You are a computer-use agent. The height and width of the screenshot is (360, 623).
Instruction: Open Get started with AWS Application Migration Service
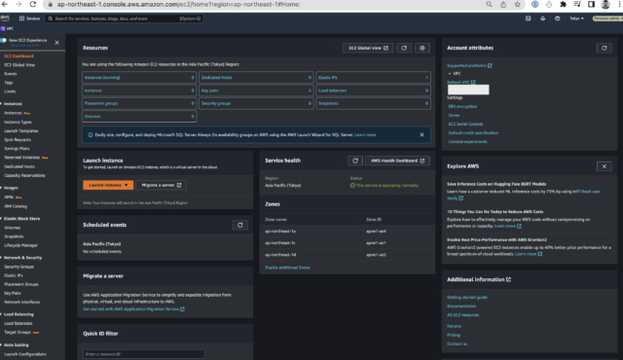tap(133, 308)
